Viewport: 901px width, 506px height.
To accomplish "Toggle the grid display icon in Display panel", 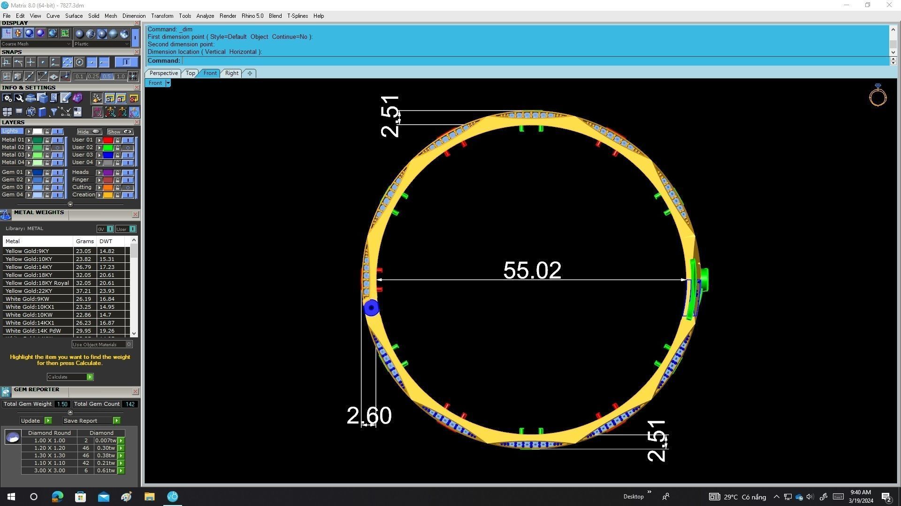I will click(7, 33).
